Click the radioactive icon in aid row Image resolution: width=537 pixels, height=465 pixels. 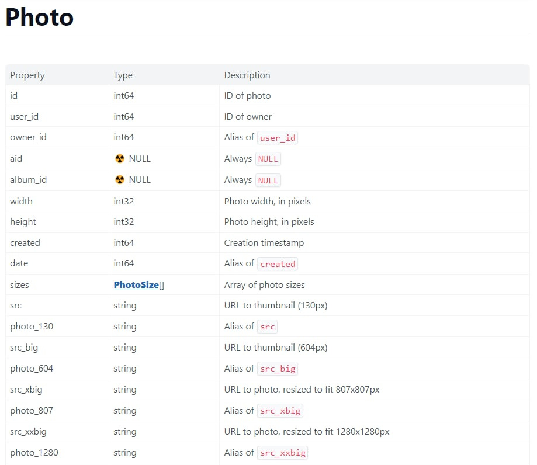(x=120, y=159)
